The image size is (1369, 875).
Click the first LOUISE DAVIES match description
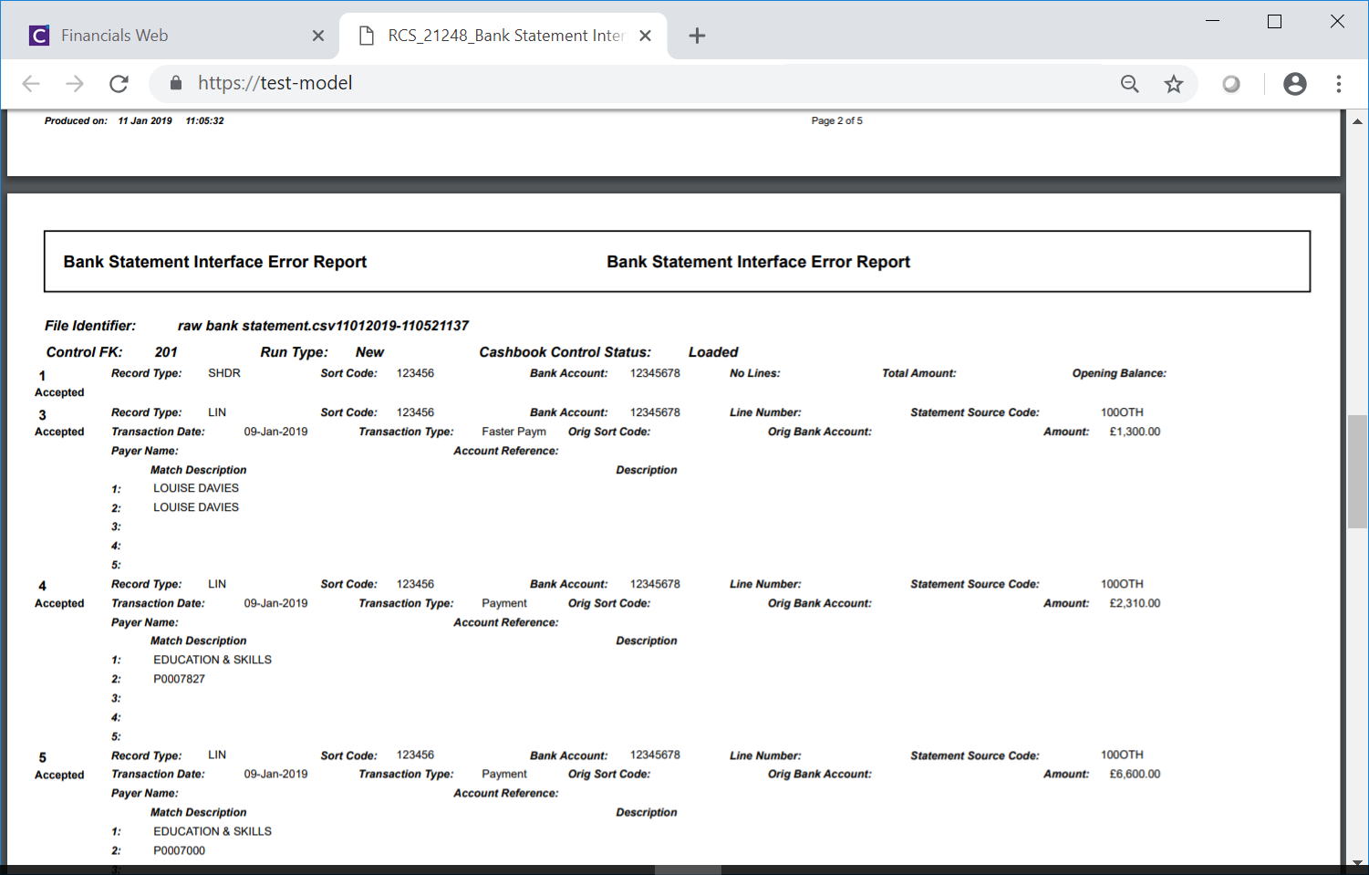pos(196,488)
